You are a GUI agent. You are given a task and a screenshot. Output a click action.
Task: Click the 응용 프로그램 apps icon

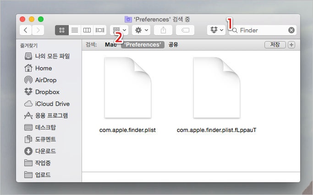[28, 116]
